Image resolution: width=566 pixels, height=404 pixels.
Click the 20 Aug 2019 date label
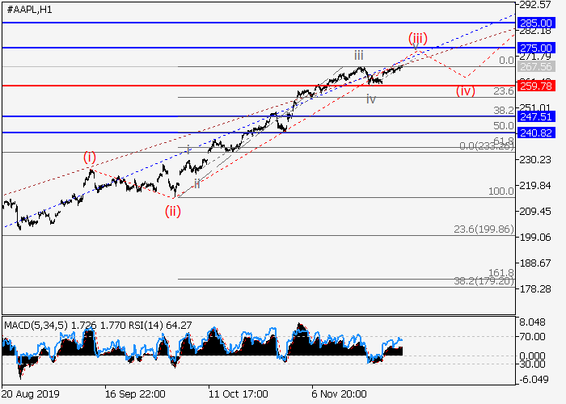[31, 394]
